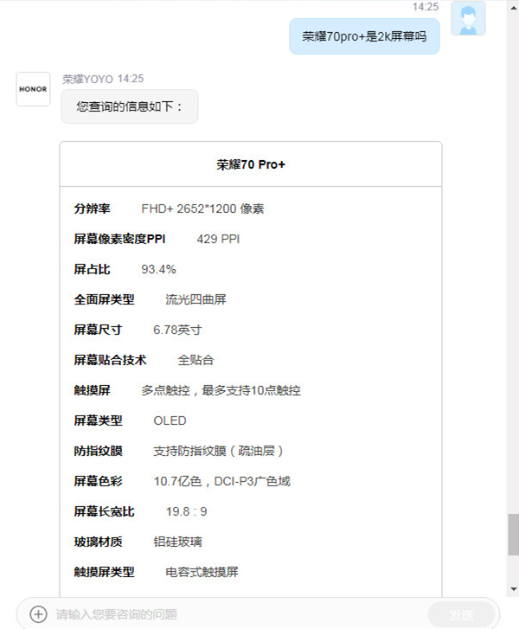Click the 屏幕色彩 label

99,481
